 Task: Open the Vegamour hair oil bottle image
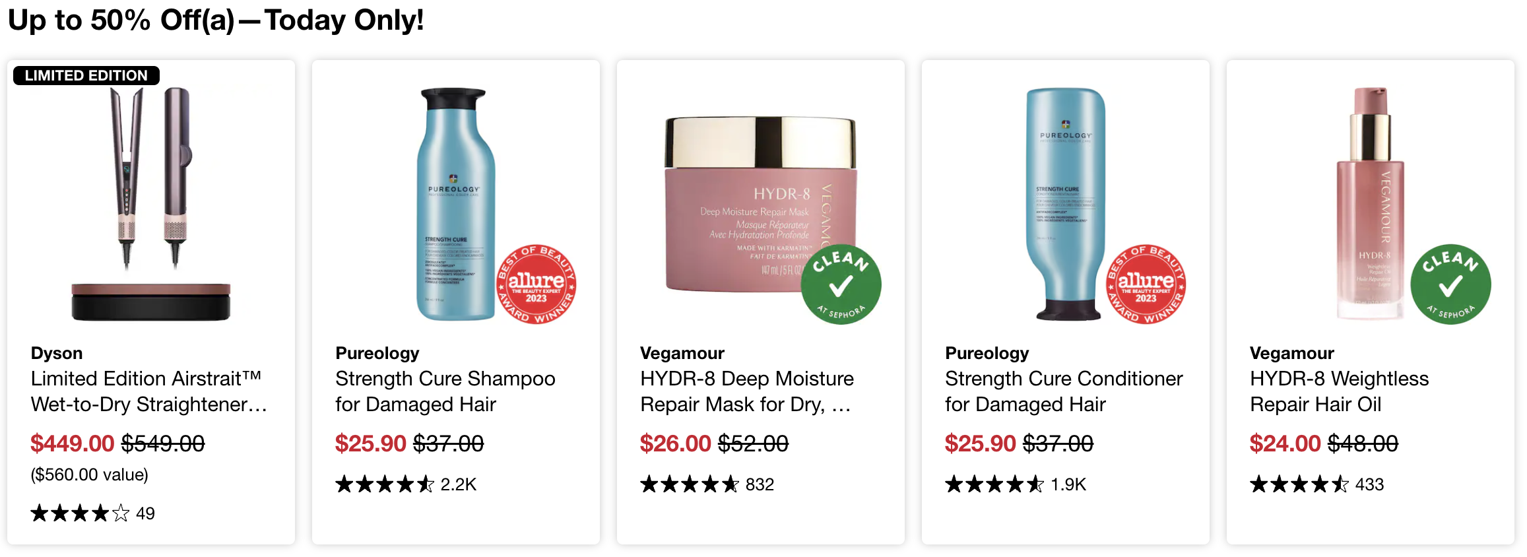(x=1371, y=204)
